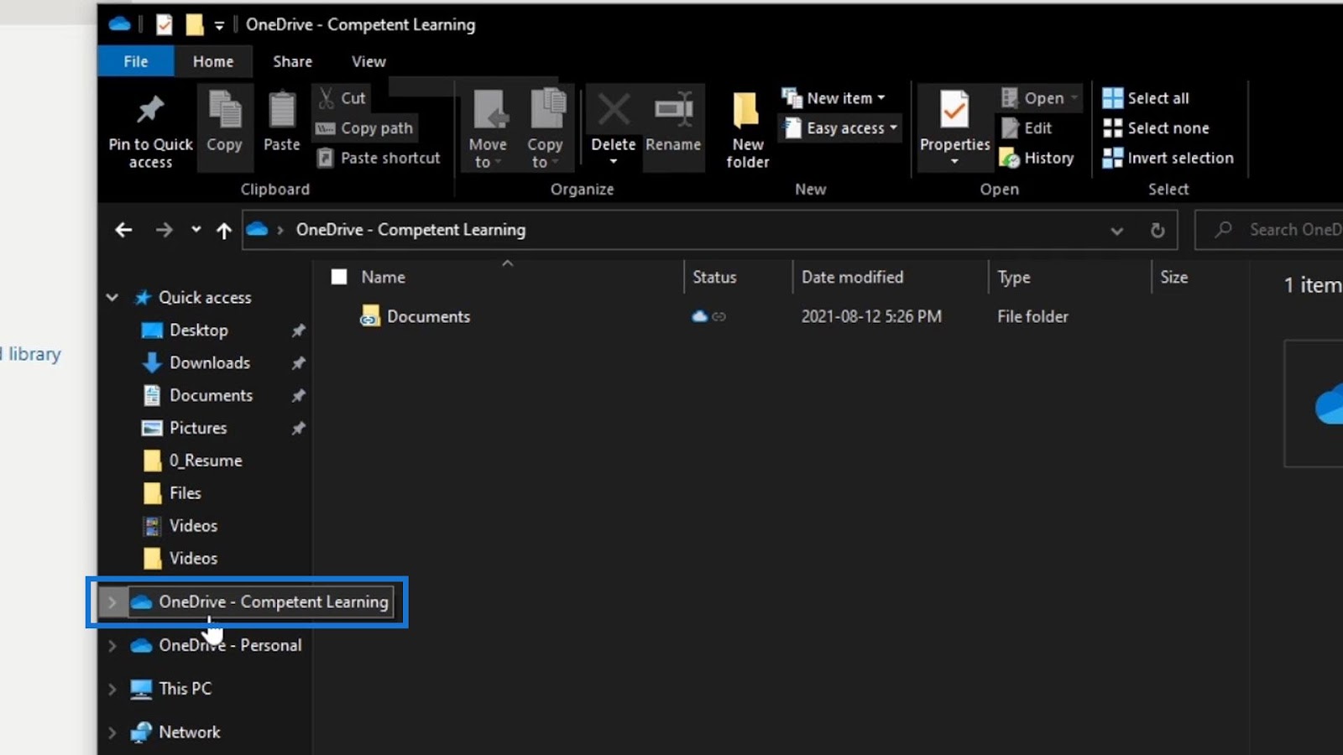The image size is (1343, 755).
Task: Click Copy path in the ribbon
Action: coord(364,128)
